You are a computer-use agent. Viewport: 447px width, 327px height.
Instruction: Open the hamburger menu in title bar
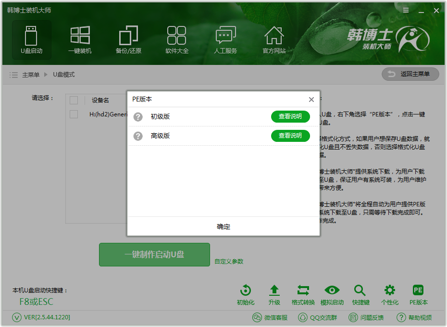click(406, 10)
